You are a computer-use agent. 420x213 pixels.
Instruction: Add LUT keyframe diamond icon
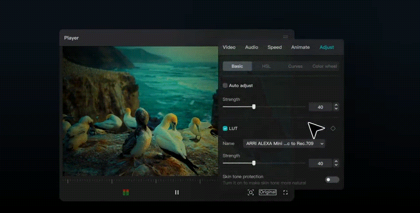pyautogui.click(x=333, y=128)
